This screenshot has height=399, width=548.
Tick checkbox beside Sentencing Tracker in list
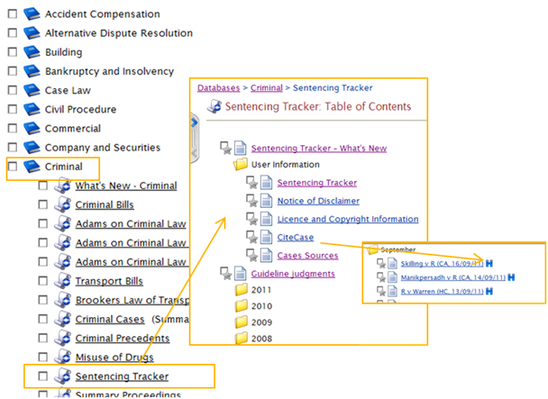(43, 376)
